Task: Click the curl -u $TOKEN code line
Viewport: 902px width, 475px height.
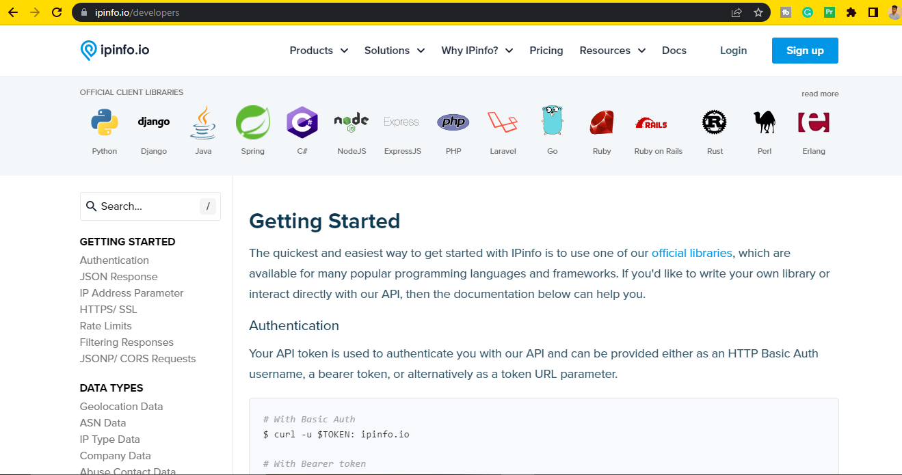Action: tap(336, 434)
